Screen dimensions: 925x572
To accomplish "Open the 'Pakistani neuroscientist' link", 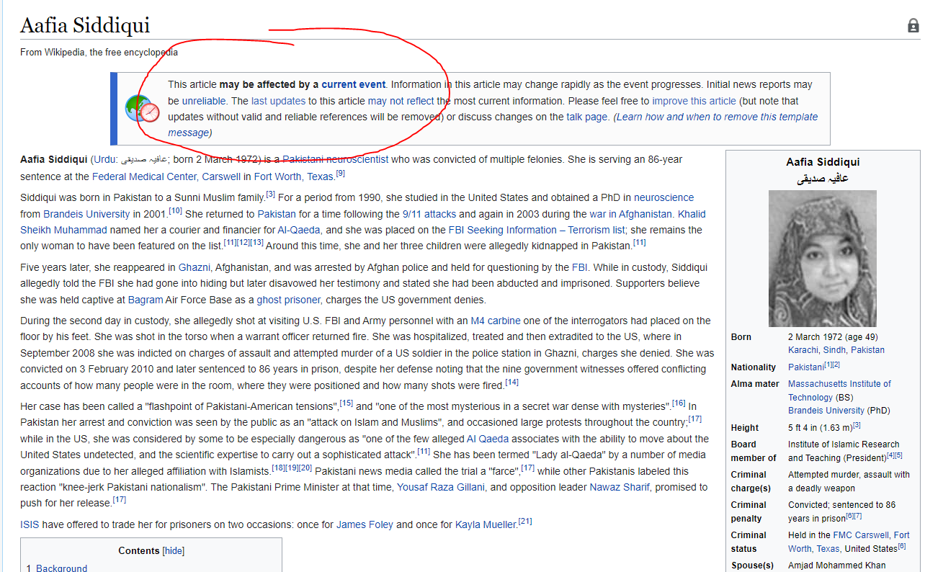I will pyautogui.click(x=335, y=159).
